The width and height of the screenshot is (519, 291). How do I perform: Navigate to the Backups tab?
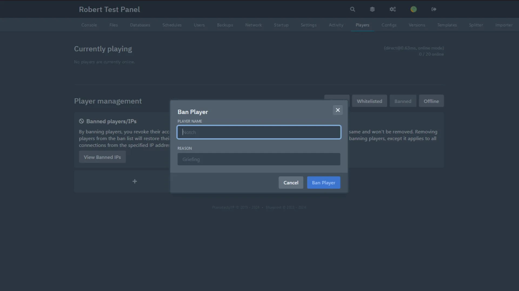[x=225, y=25]
